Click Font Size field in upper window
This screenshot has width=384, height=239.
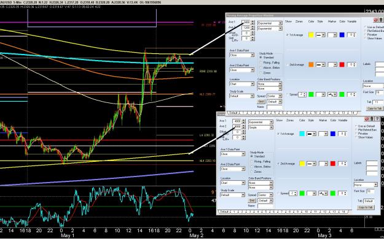pyautogui.click(x=380, y=93)
